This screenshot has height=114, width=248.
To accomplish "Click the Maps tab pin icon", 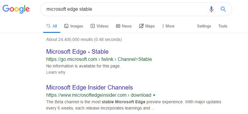I will coord(141,26).
